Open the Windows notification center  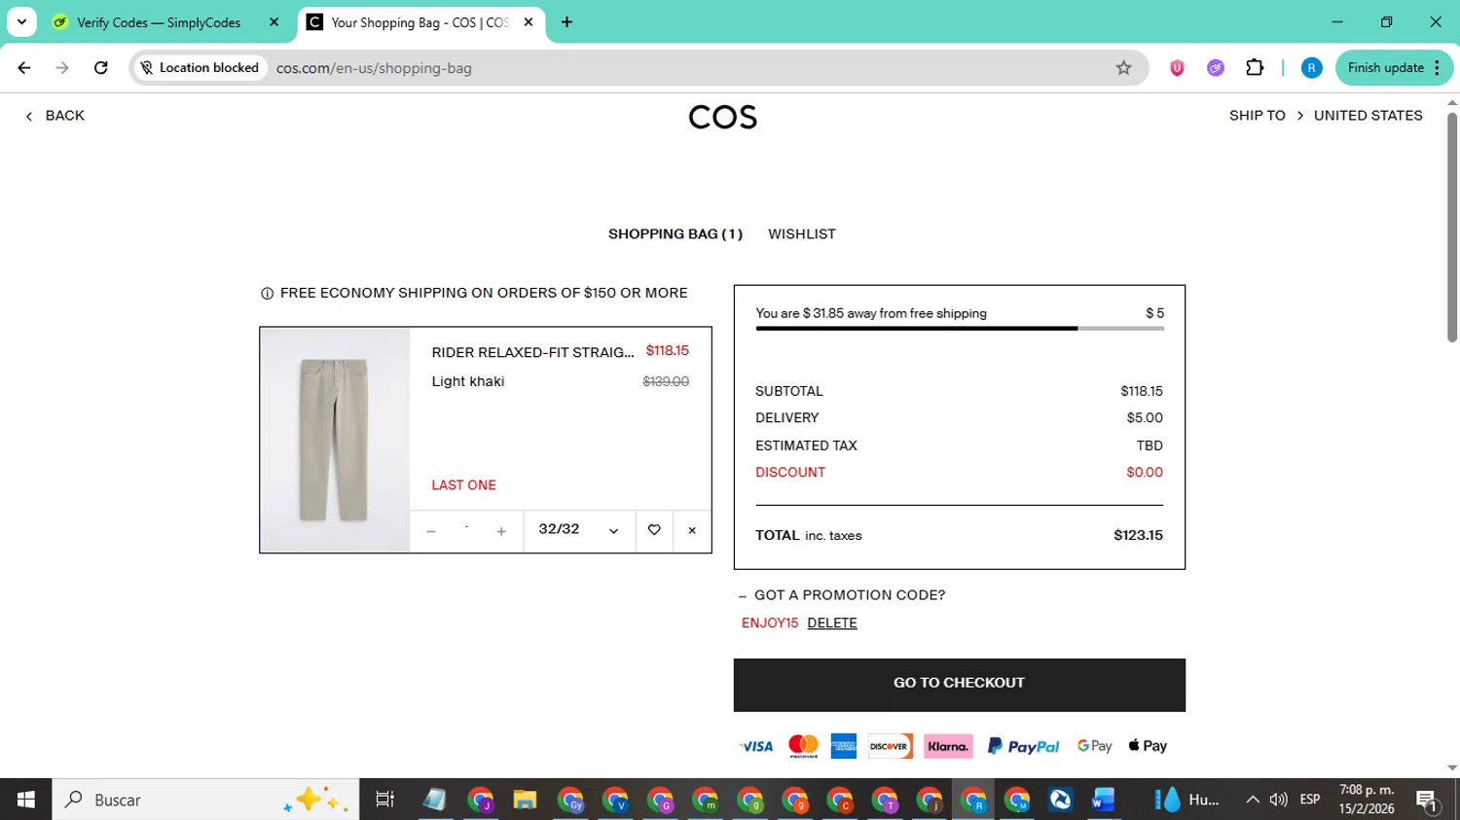tap(1428, 801)
